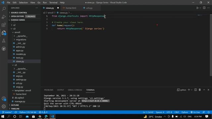Open the Manage gear menu
The height and width of the screenshot is (119, 212).
coord(4,106)
